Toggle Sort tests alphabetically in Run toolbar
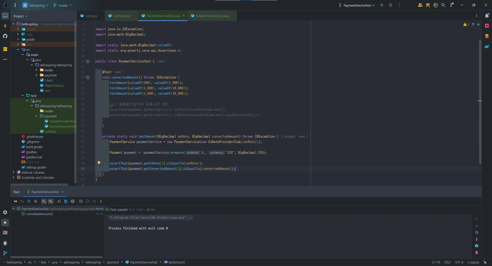 click(x=59, y=201)
